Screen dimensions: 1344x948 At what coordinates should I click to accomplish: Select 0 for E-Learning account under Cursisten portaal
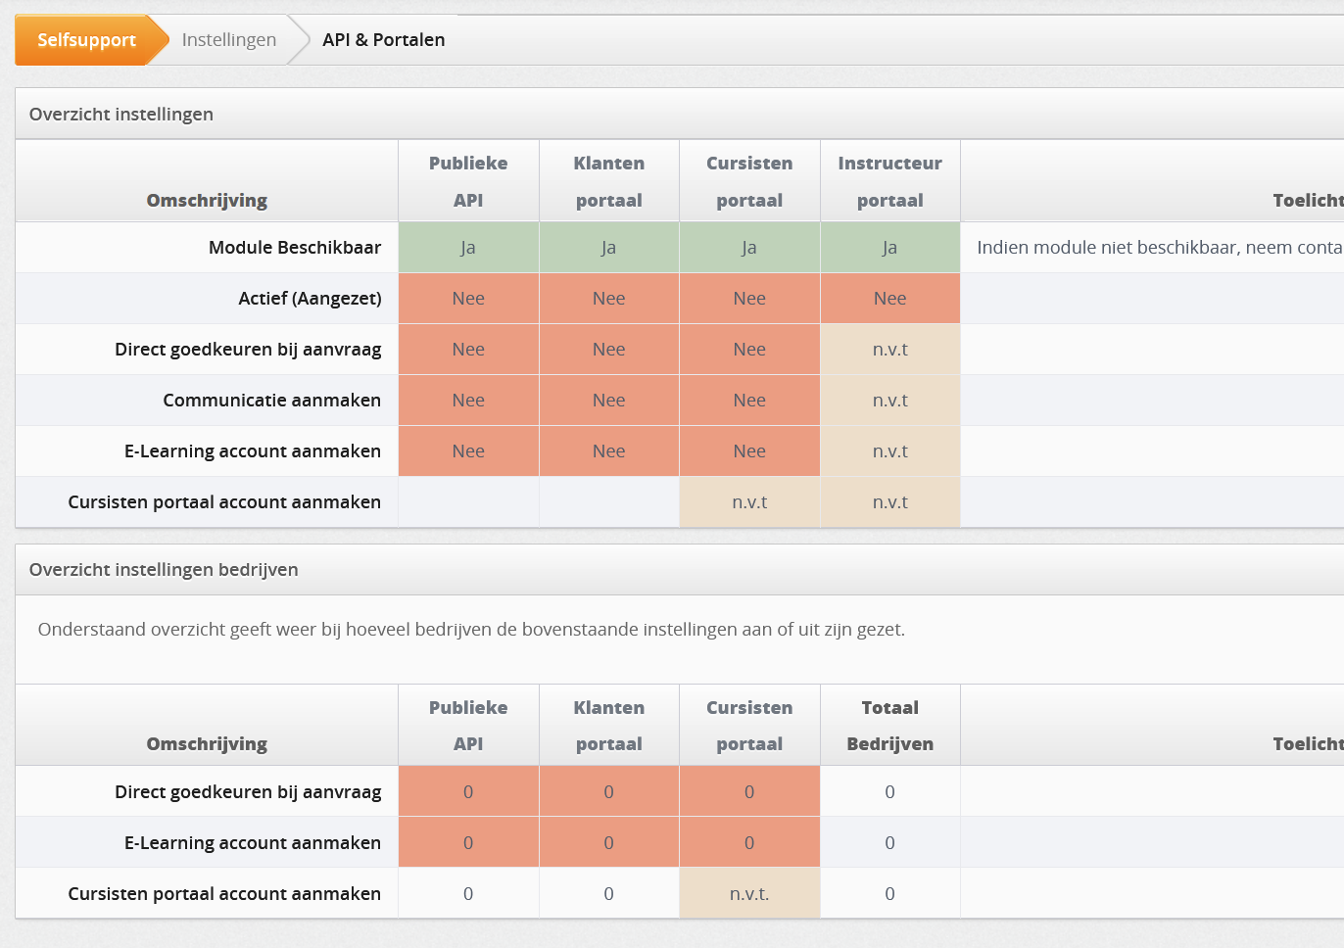coord(749,842)
